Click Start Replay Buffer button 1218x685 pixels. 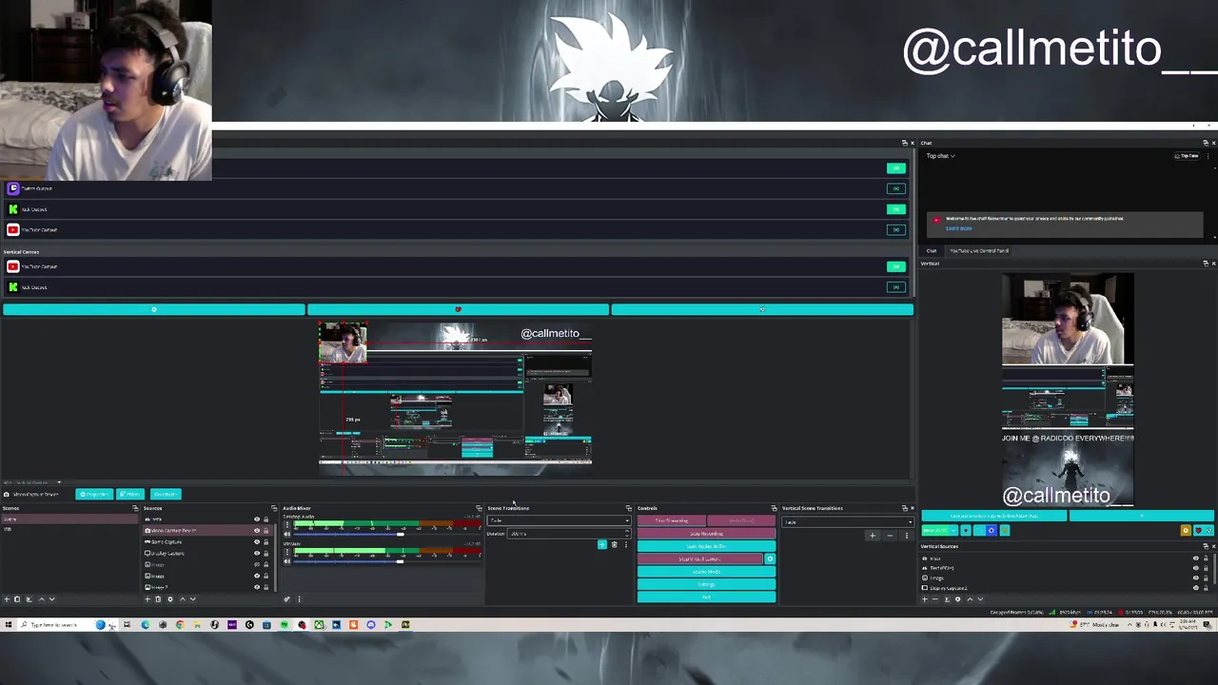[x=706, y=546]
